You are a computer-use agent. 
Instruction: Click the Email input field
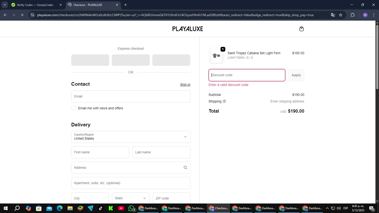point(131,96)
